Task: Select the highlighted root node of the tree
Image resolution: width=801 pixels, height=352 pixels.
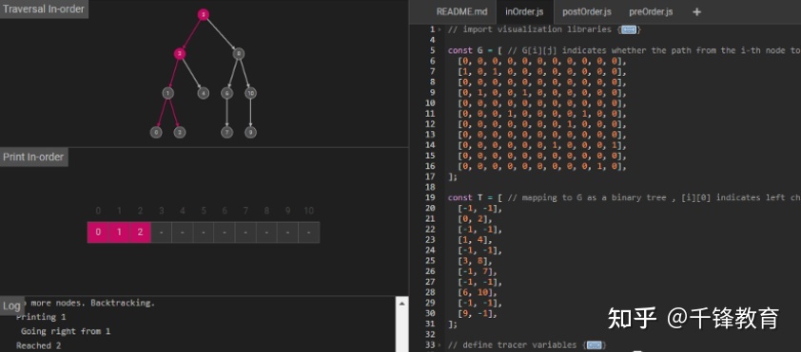Action: [x=204, y=15]
